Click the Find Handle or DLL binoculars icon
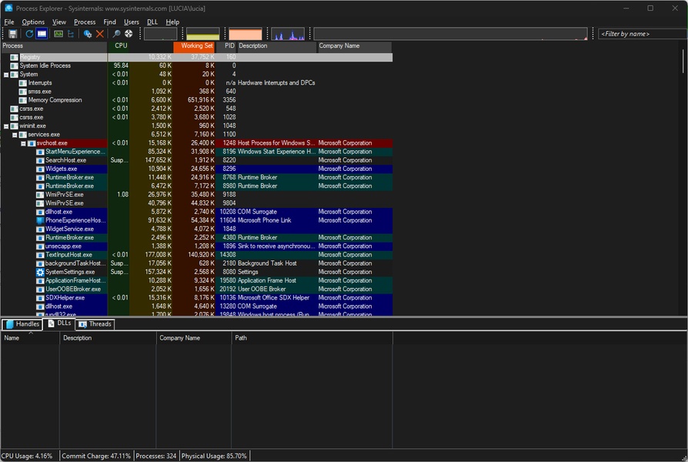The image size is (688, 462). click(x=117, y=34)
